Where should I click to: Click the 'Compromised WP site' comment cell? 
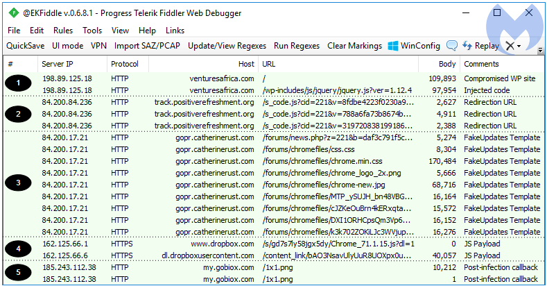coord(500,78)
